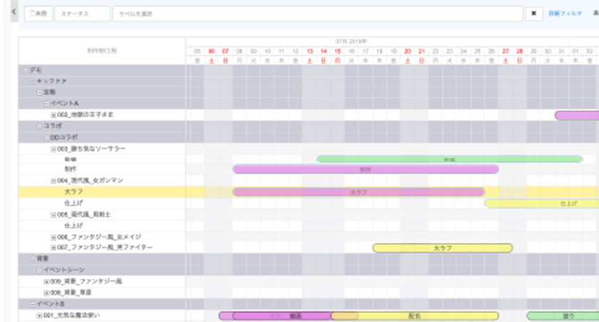
Task: Toggle the 未読 checkbox
Action: tap(33, 14)
